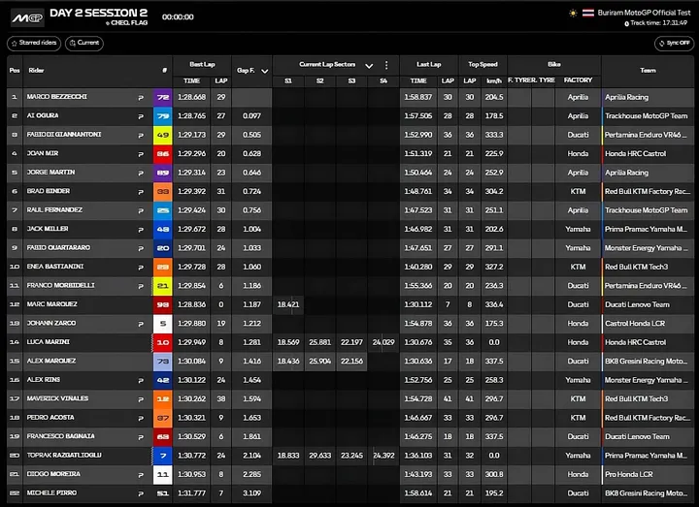The height and width of the screenshot is (507, 699).
Task: Click Alex Rins' pit status icon
Action: point(141,381)
